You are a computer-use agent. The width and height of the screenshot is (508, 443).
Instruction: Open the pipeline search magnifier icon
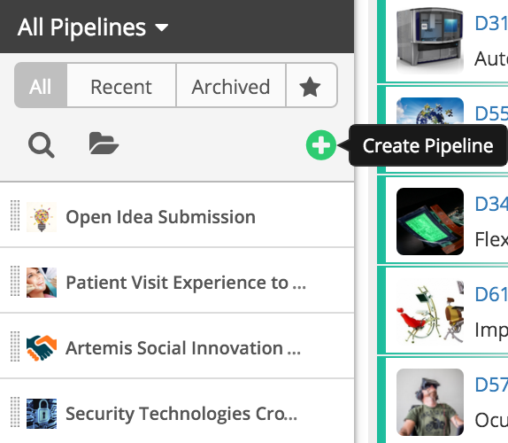[x=41, y=145]
